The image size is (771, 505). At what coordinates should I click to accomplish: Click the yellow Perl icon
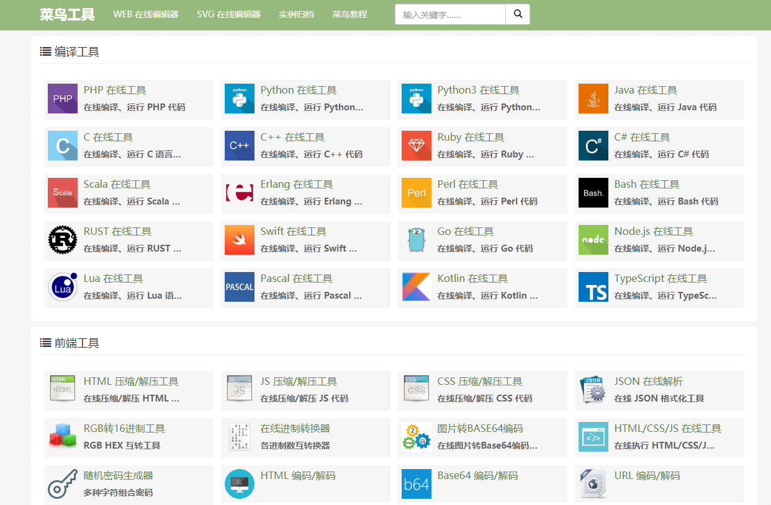pos(417,193)
